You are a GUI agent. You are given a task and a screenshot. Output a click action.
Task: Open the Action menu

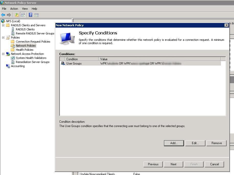[x=14, y=9]
